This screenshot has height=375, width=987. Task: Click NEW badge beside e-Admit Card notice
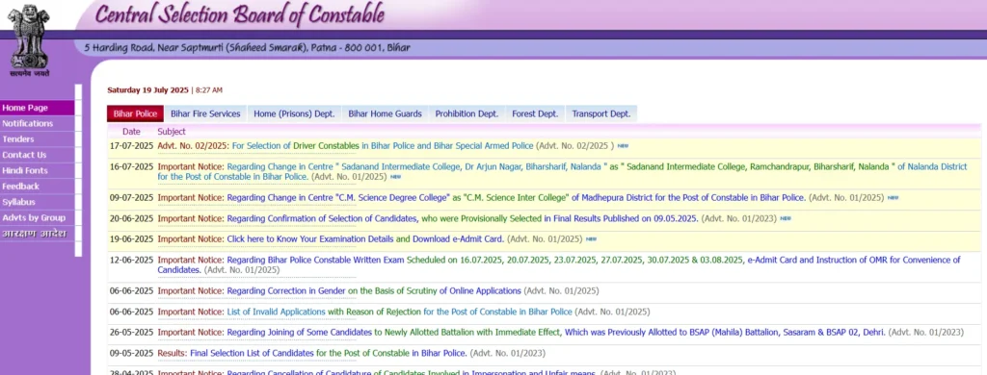[591, 239]
